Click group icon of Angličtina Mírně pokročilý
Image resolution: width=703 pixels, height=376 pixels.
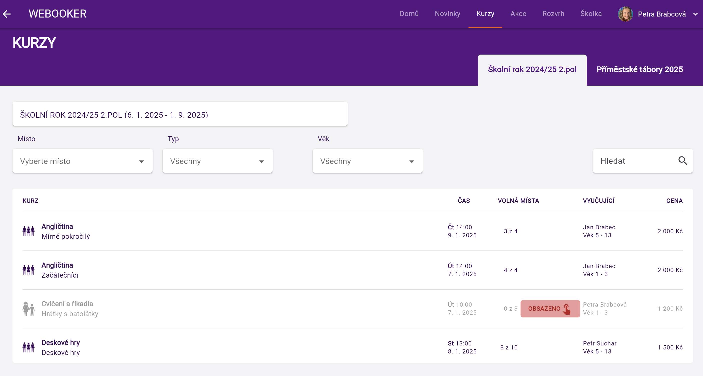pyautogui.click(x=28, y=231)
